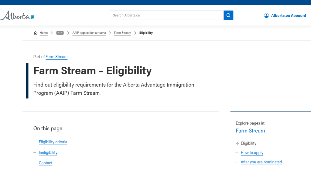Click the magnifying glass search button
This screenshot has height=170, width=311.
pyautogui.click(x=228, y=15)
